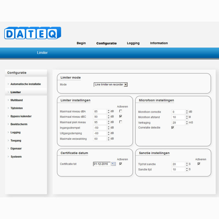Image resolution: width=219 pixels, height=219 pixels.
Task: Open the Limiter mode dropdown
Action: [x=126, y=84]
